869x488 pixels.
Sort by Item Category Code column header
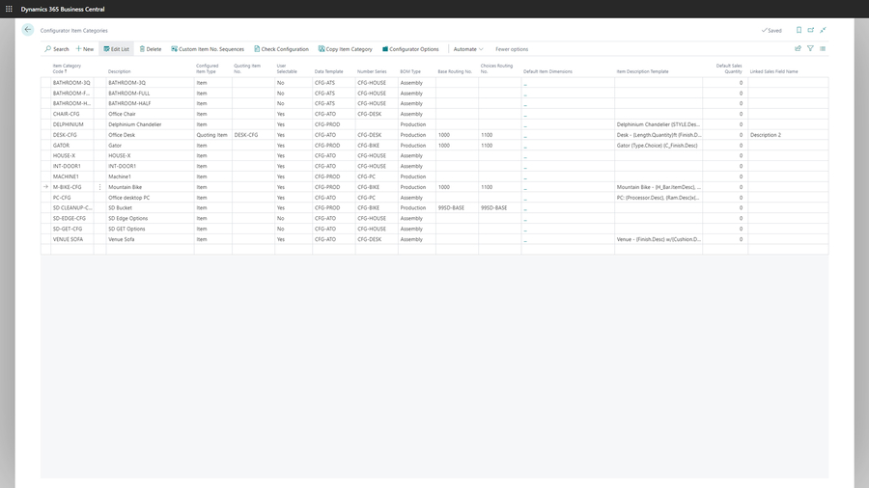click(66, 70)
